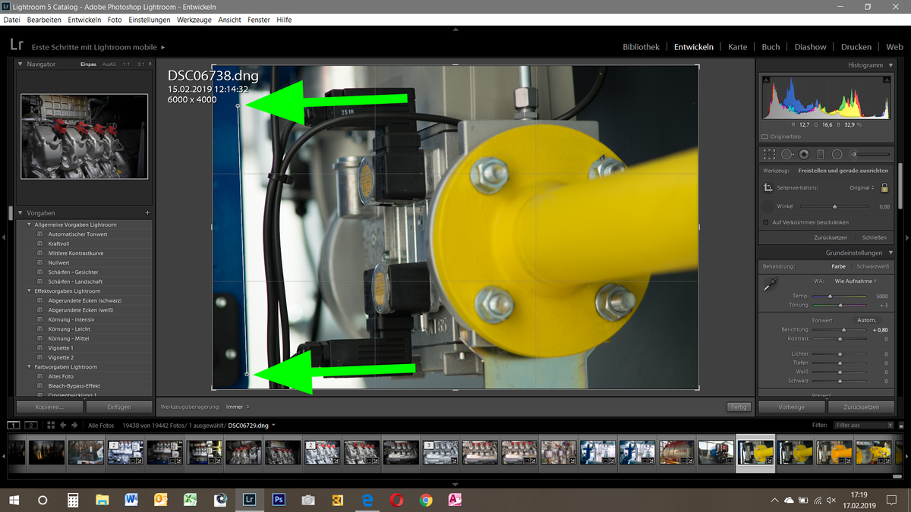Adjust the Belichtung slider
Viewport: 911px width, 512px height.
click(x=843, y=331)
